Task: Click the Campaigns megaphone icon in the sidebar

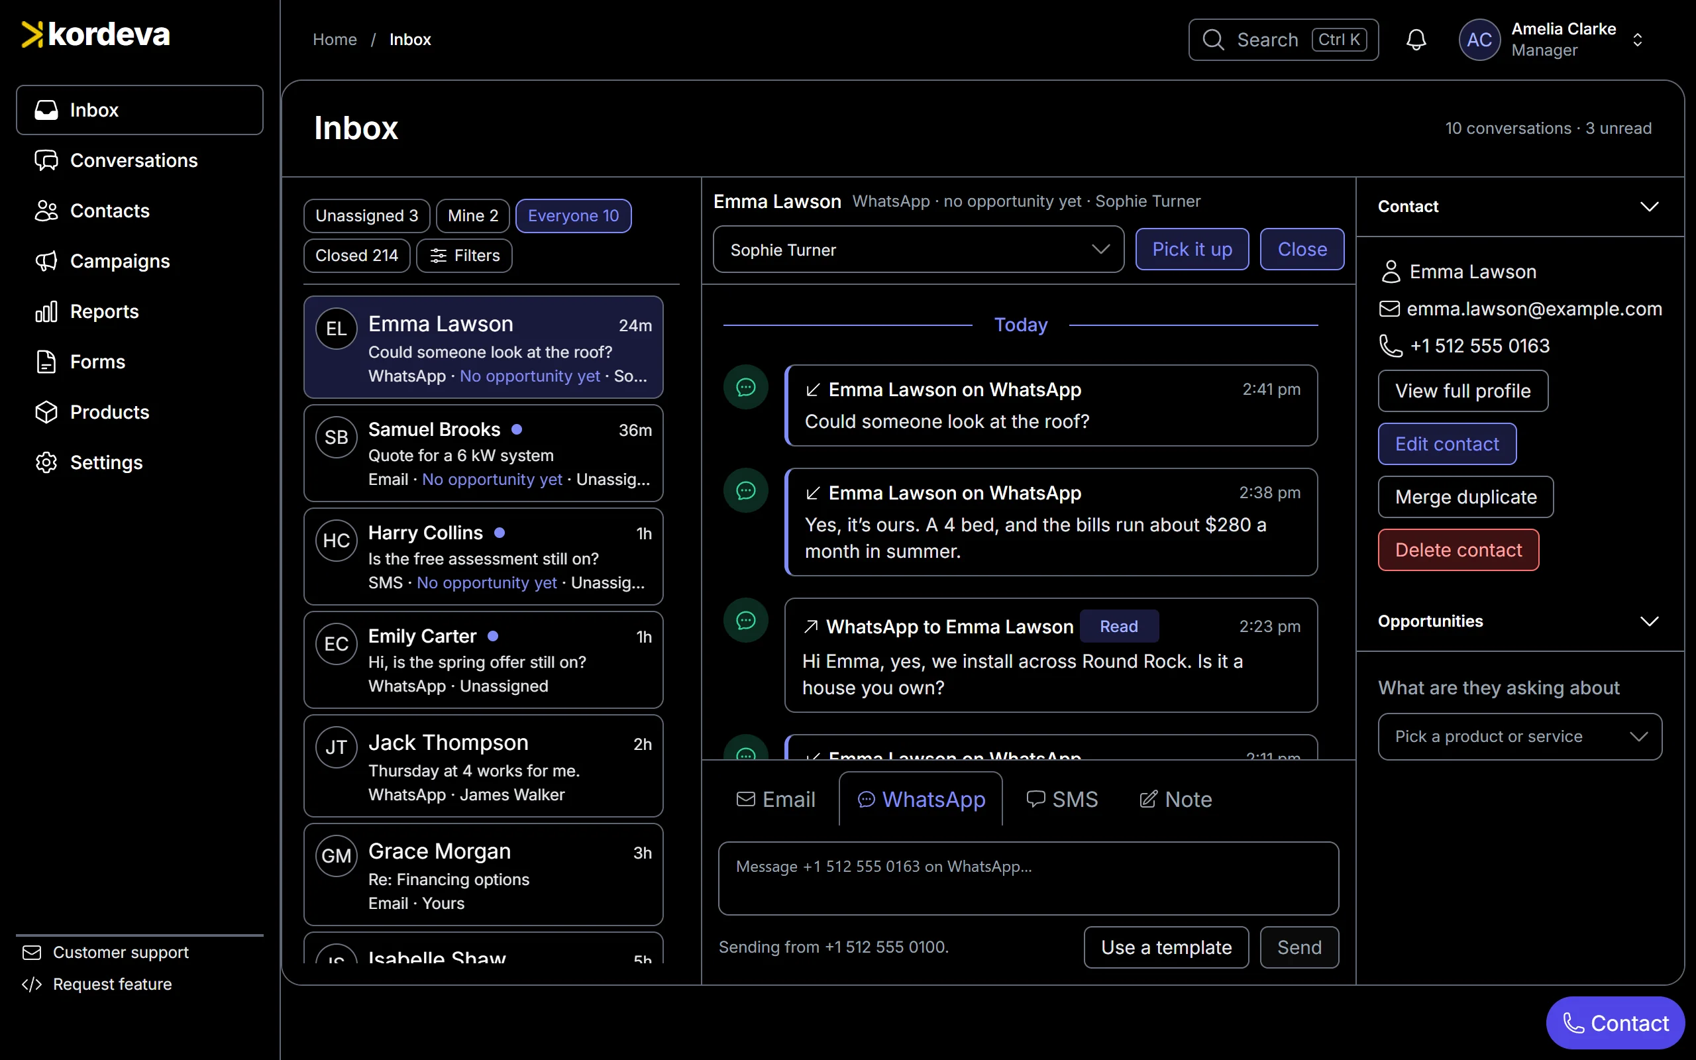Action: tap(46, 262)
